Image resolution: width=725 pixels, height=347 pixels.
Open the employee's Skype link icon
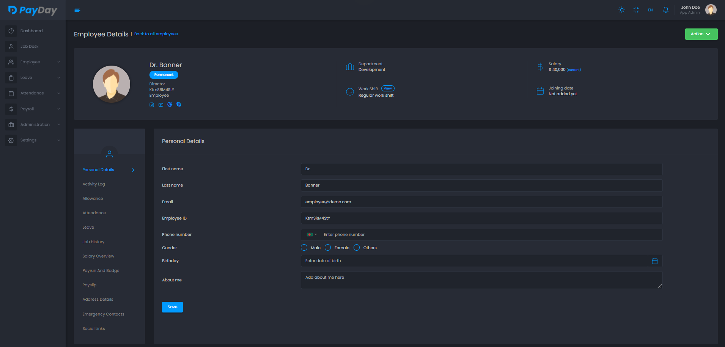click(179, 105)
